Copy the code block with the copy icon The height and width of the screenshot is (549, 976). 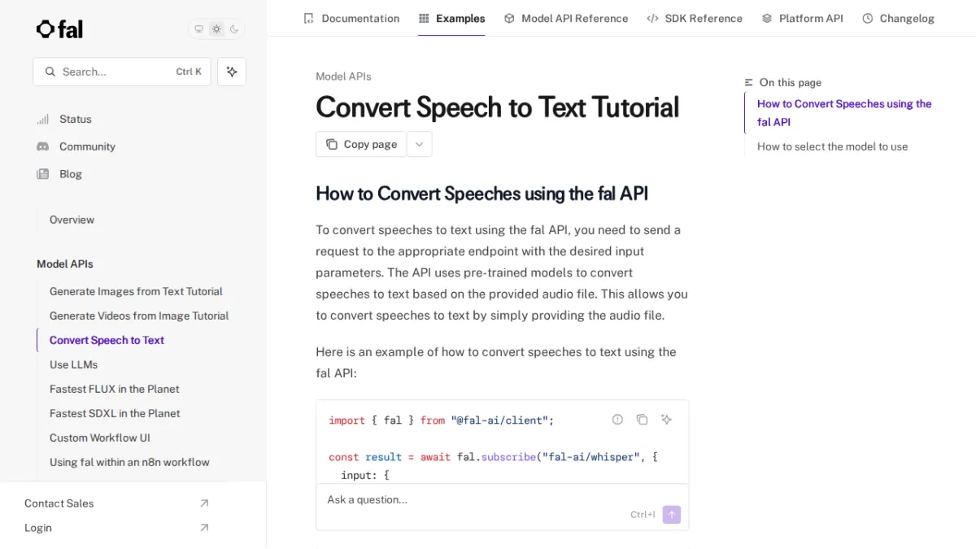coord(642,420)
